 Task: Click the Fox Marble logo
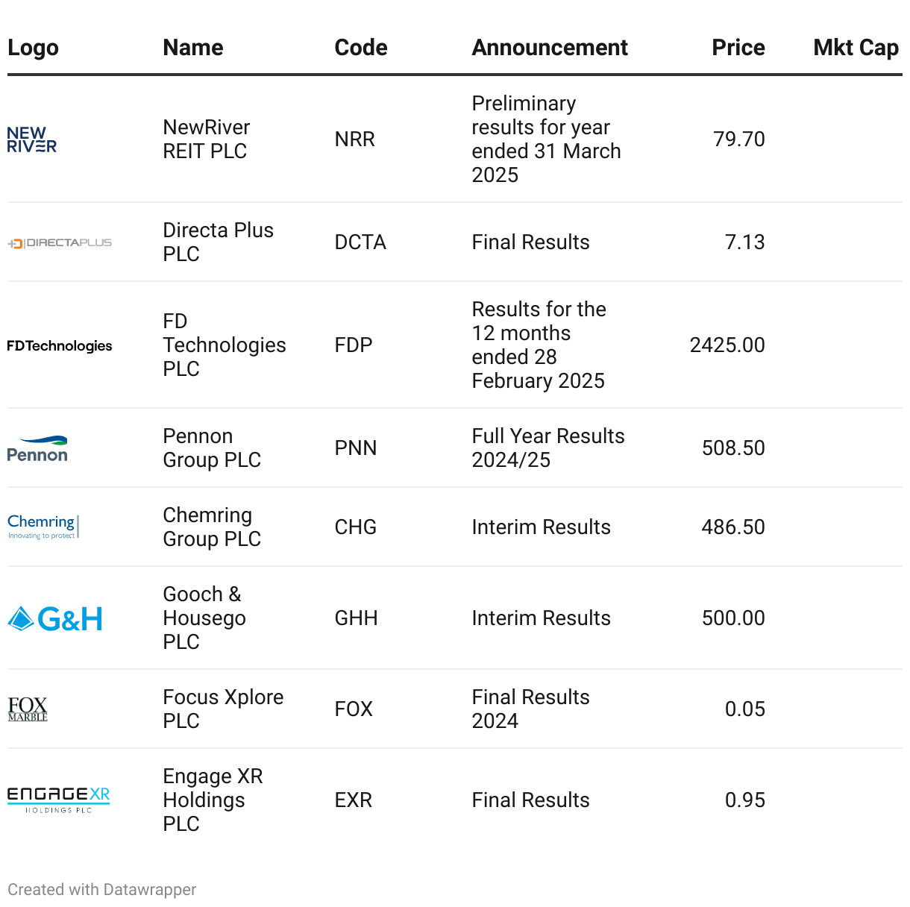tap(28, 709)
